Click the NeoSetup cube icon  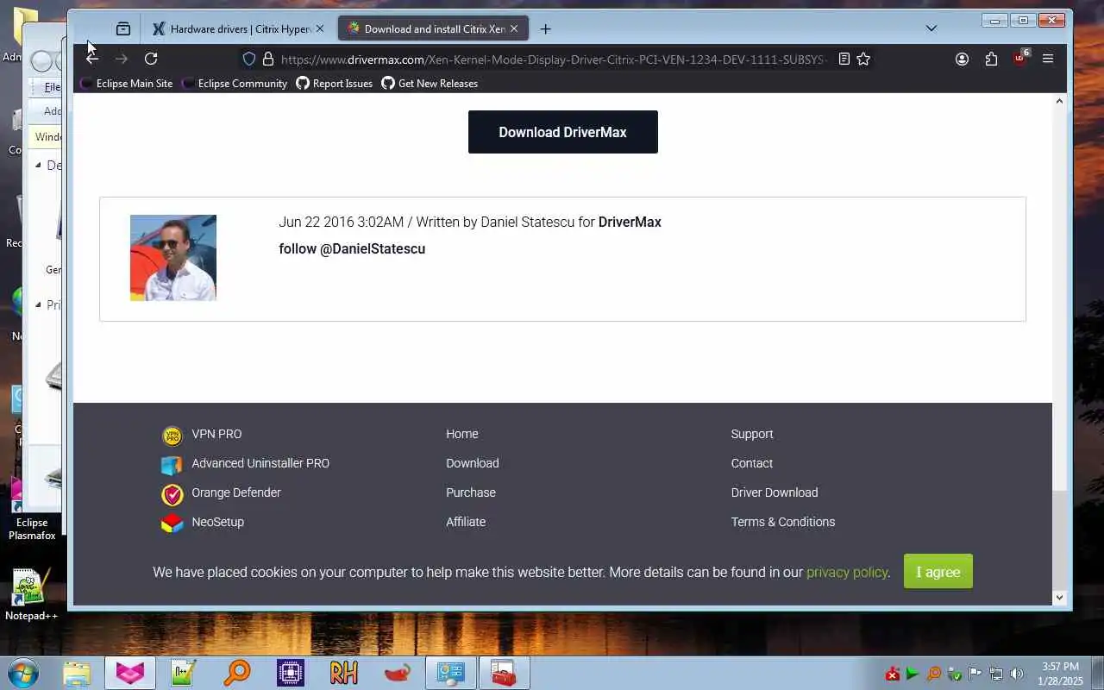click(x=172, y=523)
